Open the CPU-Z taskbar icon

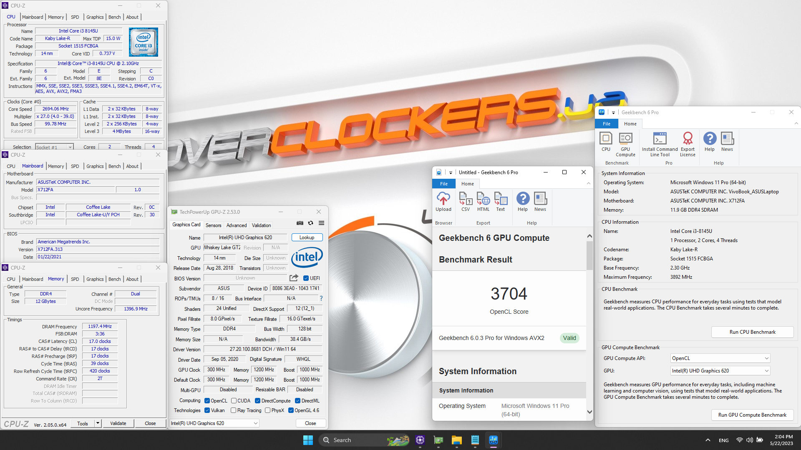420,440
